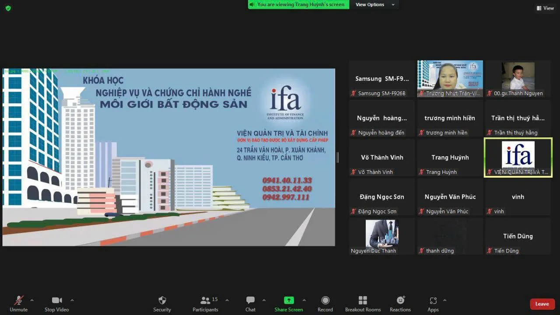Click muted mic icon on Trần thị thuý hằng tile
The width and height of the screenshot is (560, 315).
(x=490, y=133)
